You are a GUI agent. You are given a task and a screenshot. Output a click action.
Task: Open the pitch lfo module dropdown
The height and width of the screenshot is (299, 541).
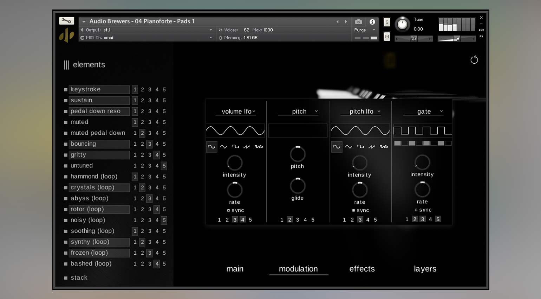361,112
